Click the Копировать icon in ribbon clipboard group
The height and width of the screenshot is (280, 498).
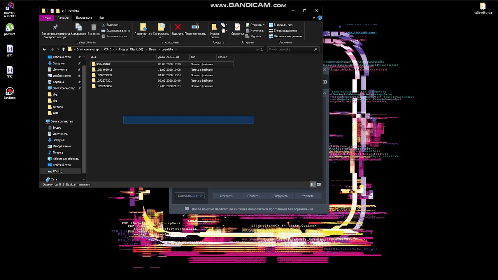[x=79, y=27]
